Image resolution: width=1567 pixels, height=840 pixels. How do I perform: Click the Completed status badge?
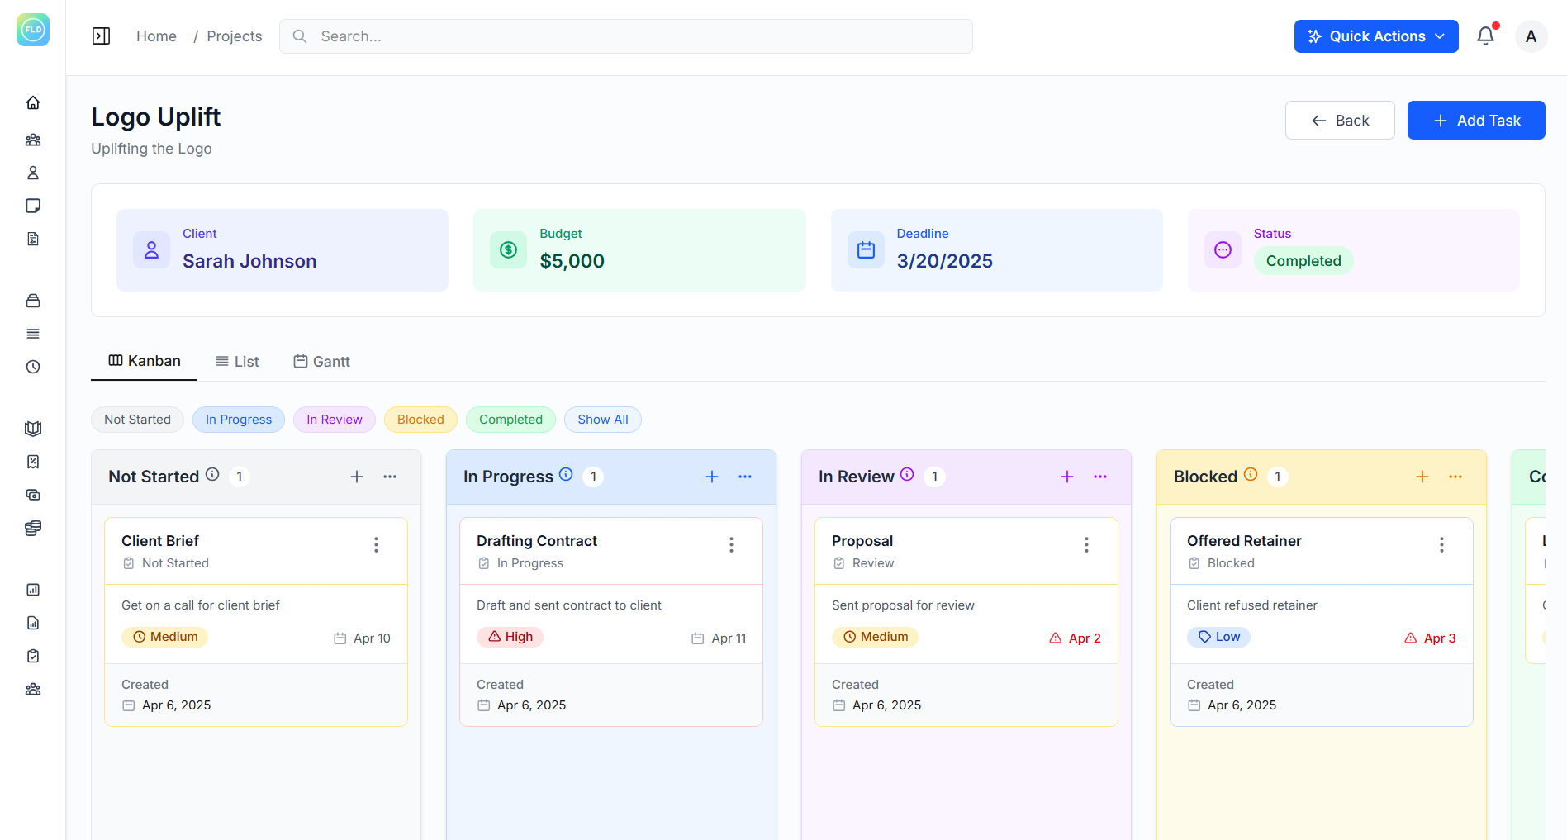pyautogui.click(x=1303, y=261)
